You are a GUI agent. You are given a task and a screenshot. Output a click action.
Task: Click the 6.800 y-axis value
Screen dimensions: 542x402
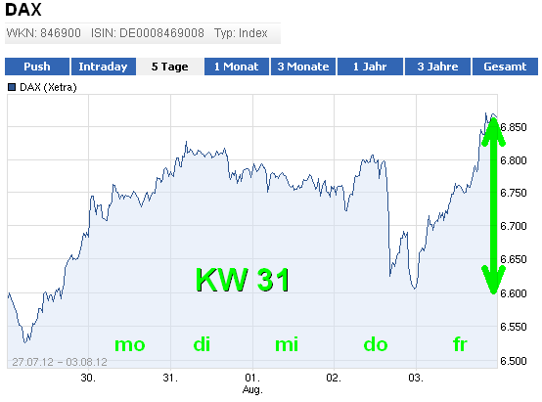pos(514,160)
